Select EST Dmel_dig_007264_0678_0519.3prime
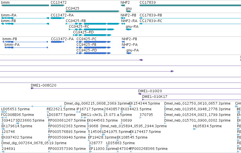The height and width of the screenshot is (153, 241). pyautogui.click(x=2, y=146)
